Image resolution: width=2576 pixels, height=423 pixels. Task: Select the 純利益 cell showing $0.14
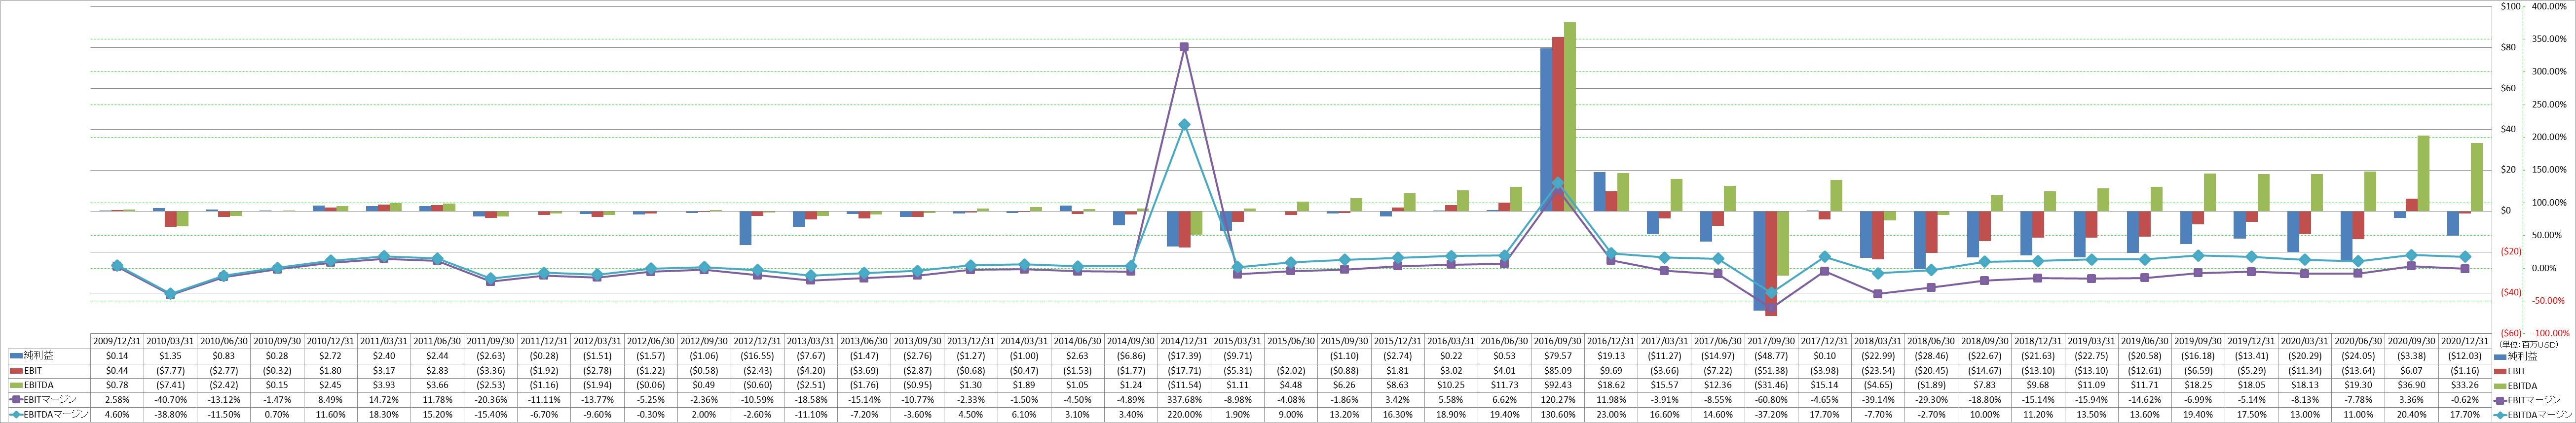coord(118,356)
